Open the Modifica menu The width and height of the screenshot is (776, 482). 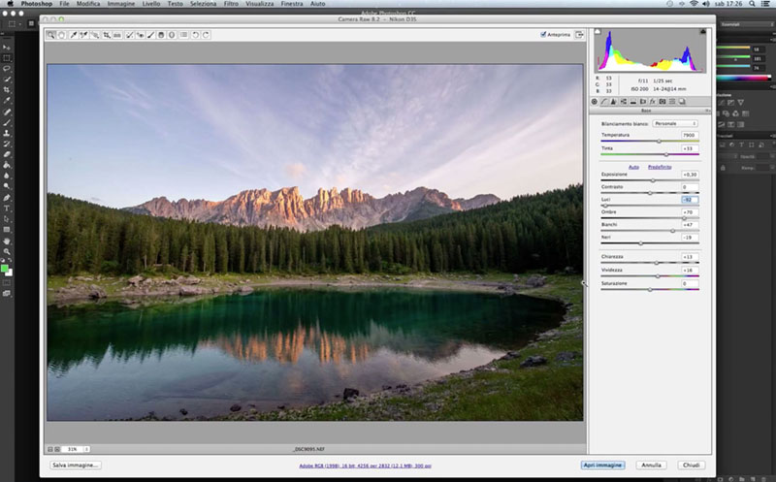[x=88, y=4]
